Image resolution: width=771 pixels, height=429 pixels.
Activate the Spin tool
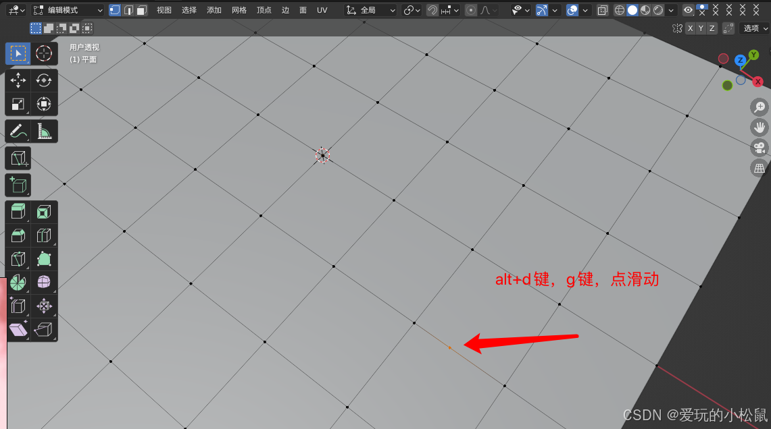coord(18,282)
